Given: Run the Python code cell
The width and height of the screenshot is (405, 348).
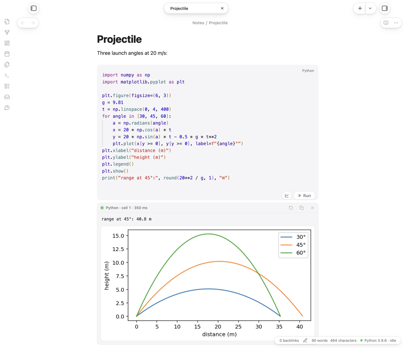Looking at the screenshot, I should pyautogui.click(x=304, y=196).
